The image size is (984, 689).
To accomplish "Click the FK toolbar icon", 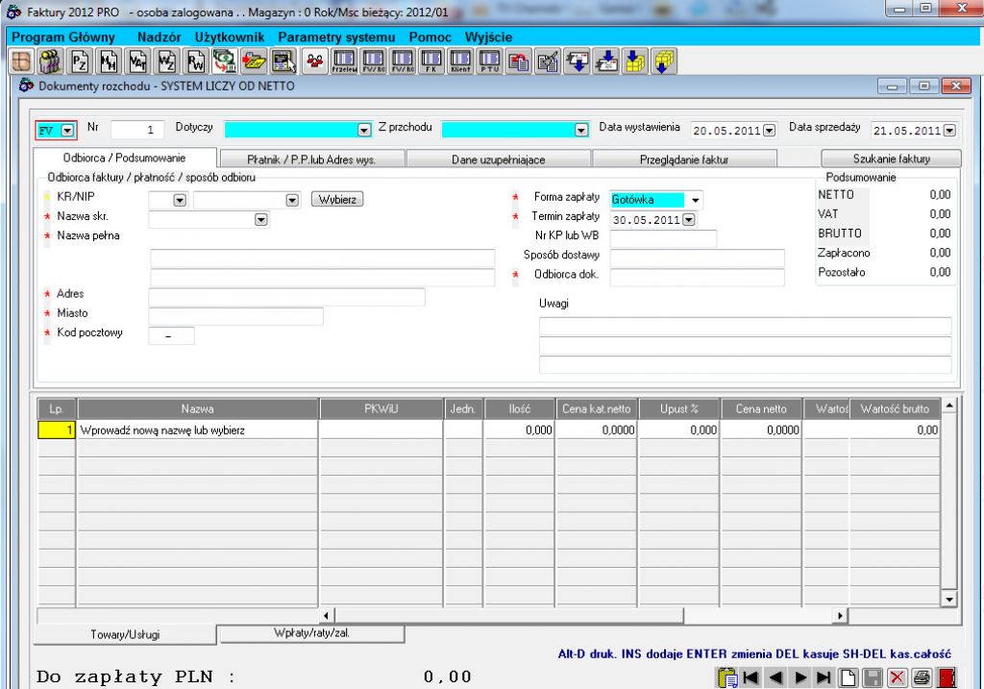I will (431, 62).
